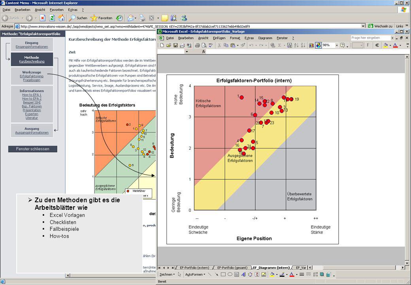Click the Euro currency button in Excel

point(377,45)
